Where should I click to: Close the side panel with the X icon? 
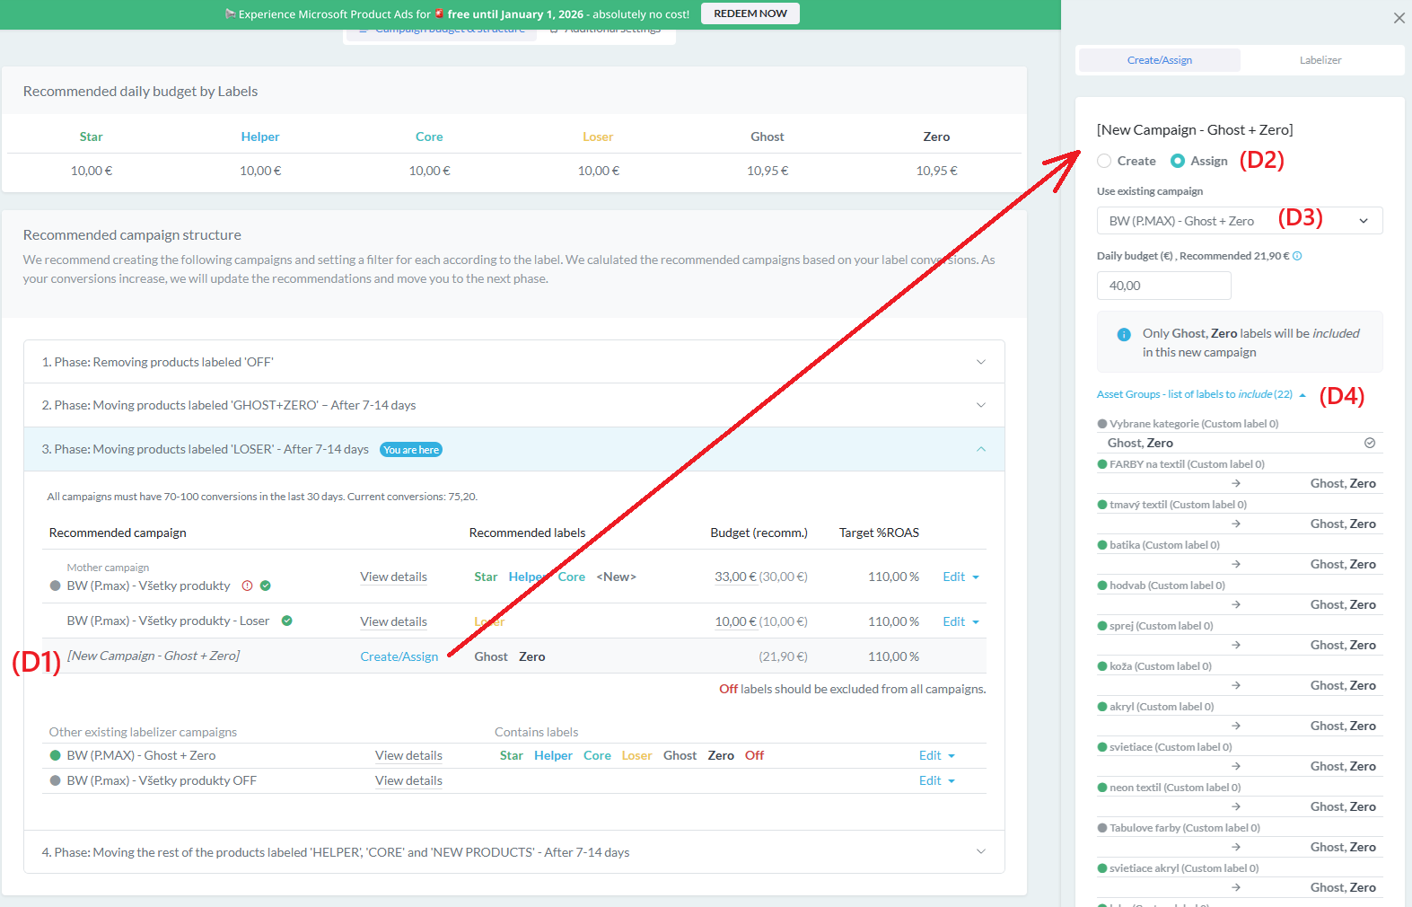click(x=1399, y=18)
